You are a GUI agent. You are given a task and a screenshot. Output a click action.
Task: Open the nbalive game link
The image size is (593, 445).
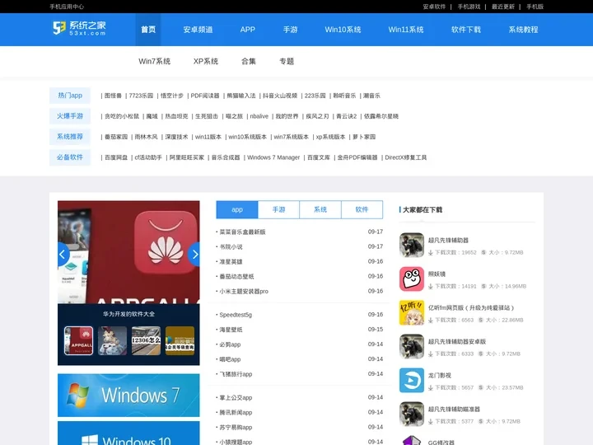[259, 116]
